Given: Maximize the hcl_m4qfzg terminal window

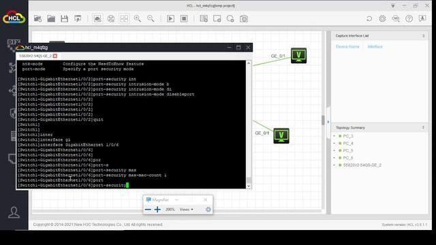Looking at the screenshot, I should (238, 48).
